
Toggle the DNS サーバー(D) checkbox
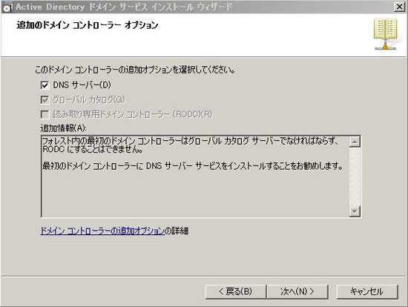click(x=45, y=85)
